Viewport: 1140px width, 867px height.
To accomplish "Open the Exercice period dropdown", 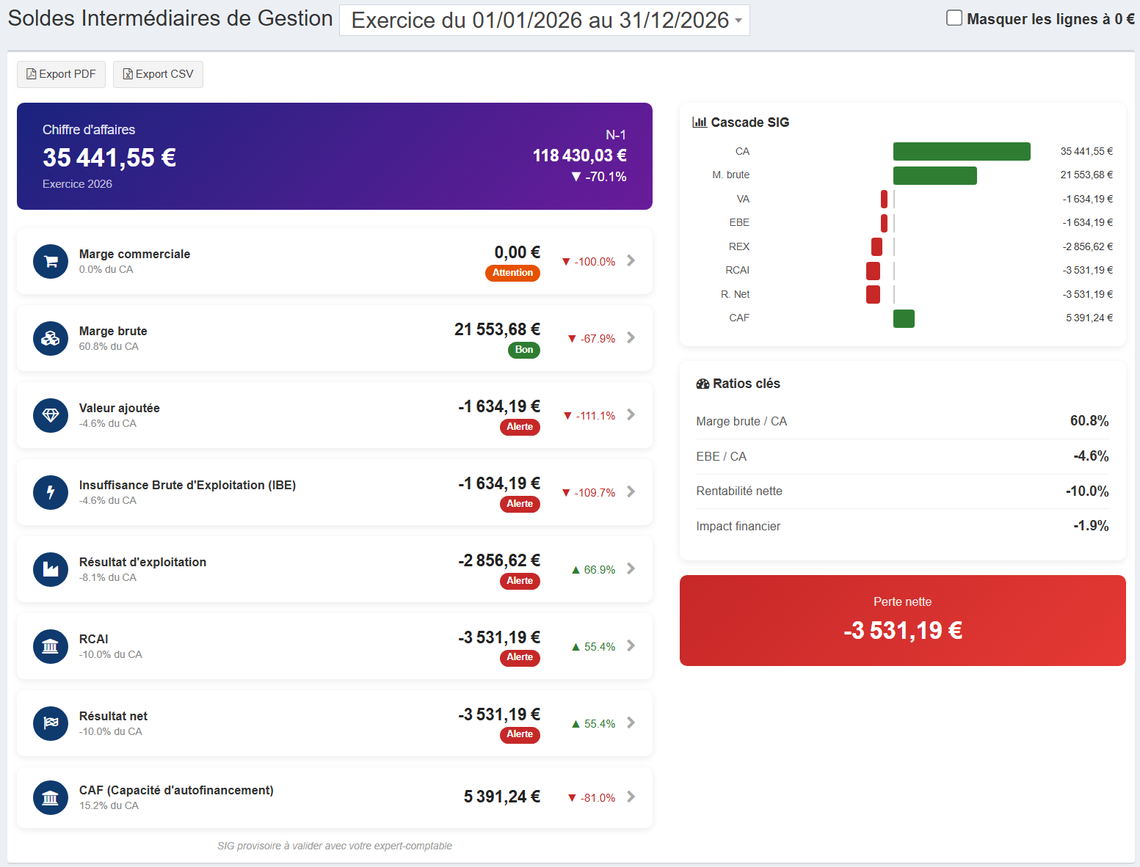I will [x=545, y=20].
